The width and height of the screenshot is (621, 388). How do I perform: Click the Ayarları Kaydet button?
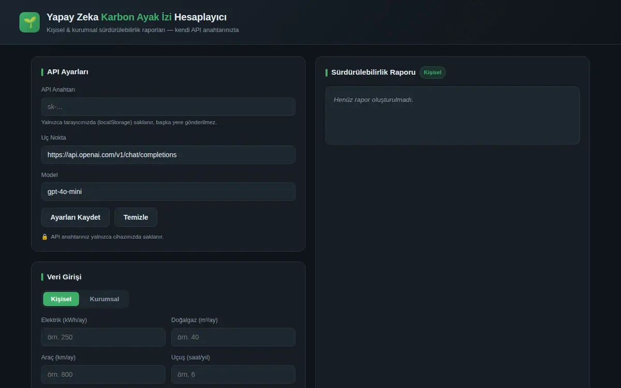point(76,217)
